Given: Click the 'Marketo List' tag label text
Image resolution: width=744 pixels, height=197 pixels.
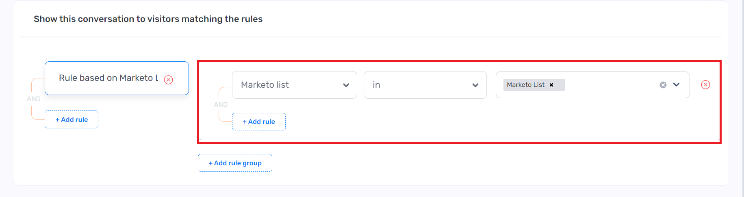Looking at the screenshot, I should 525,84.
